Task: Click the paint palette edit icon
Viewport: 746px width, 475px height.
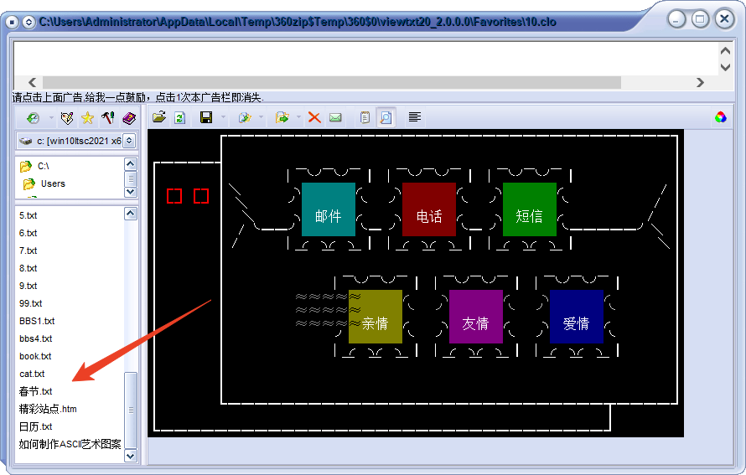Action: (x=67, y=118)
